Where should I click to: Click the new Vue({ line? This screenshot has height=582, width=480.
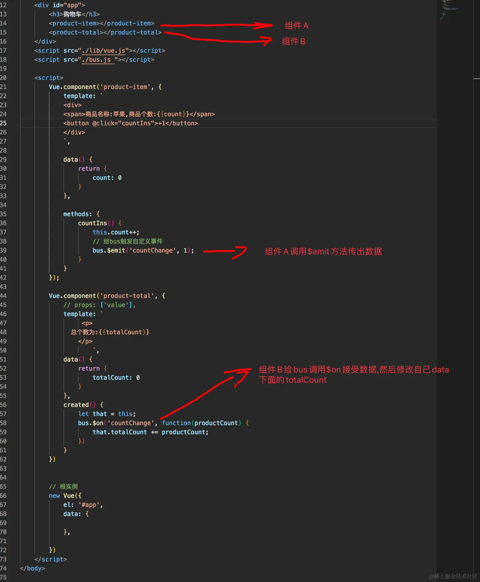(x=65, y=496)
